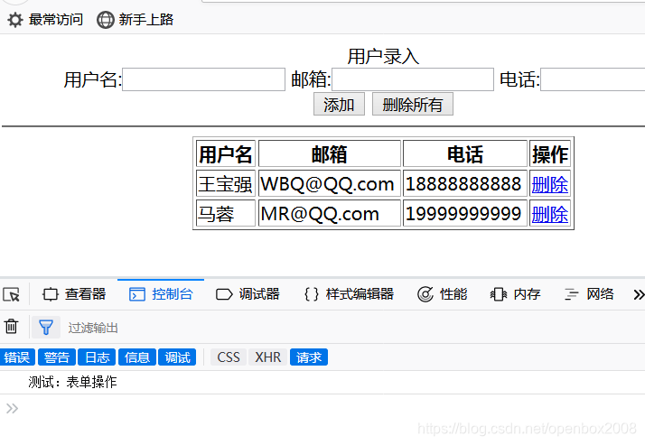Switch to the 内存 memory tab

click(516, 294)
